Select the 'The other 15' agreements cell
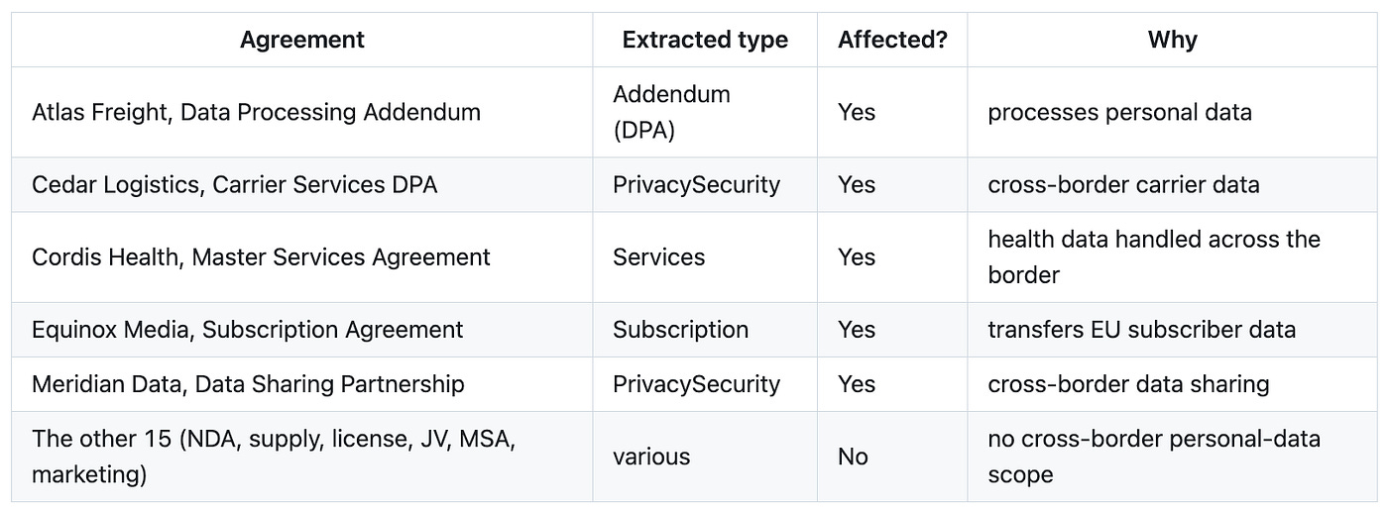This screenshot has height=510, width=1388. pyautogui.click(x=302, y=457)
